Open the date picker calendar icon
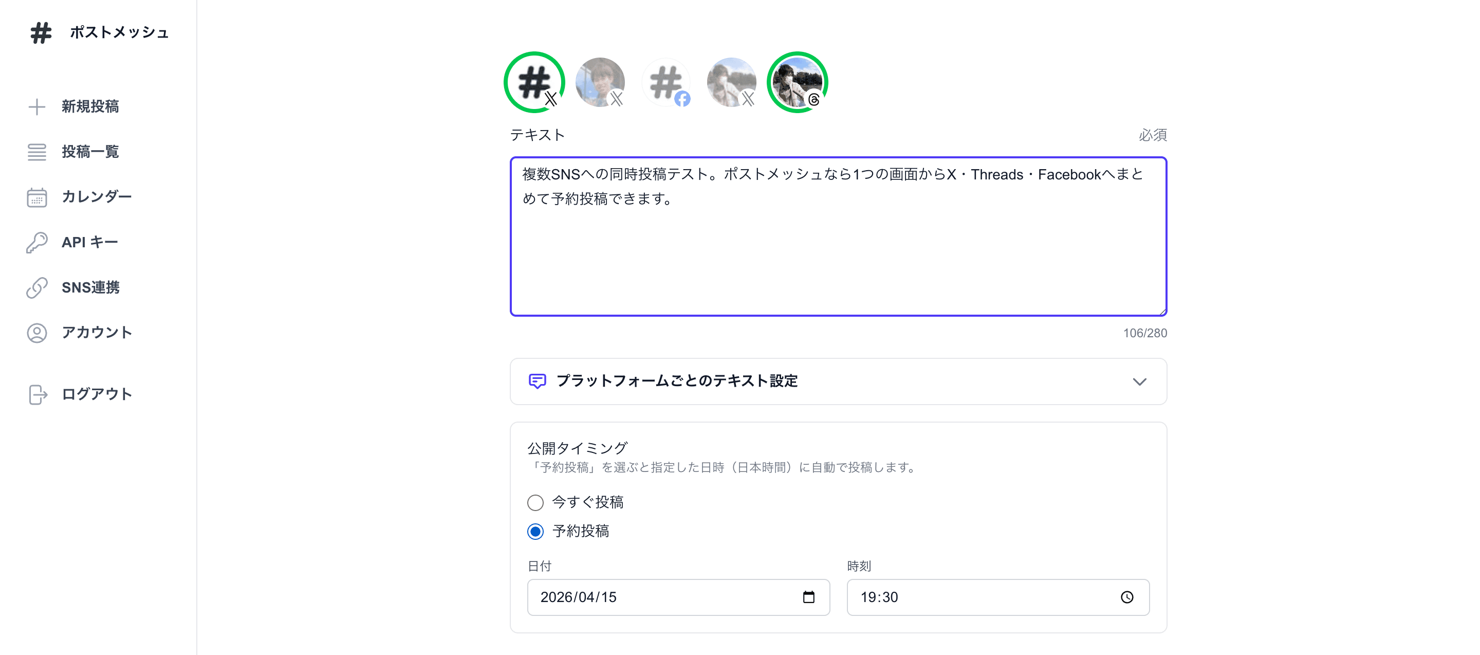This screenshot has width=1480, height=655. [x=809, y=597]
